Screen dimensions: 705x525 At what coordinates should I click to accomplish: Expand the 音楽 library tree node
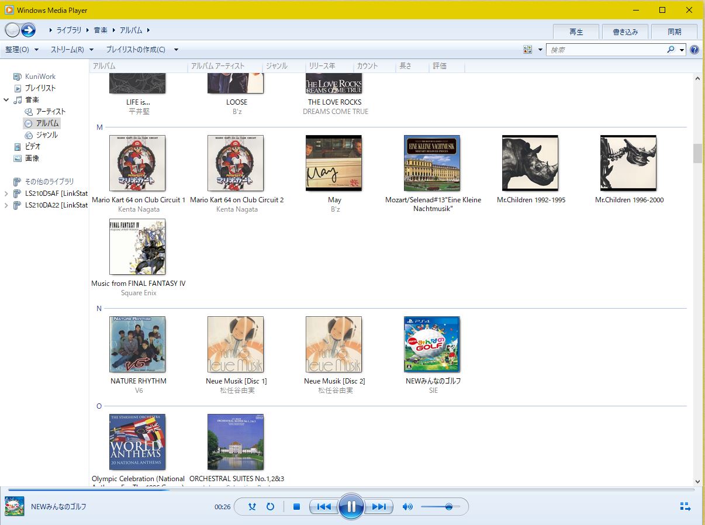click(x=6, y=100)
